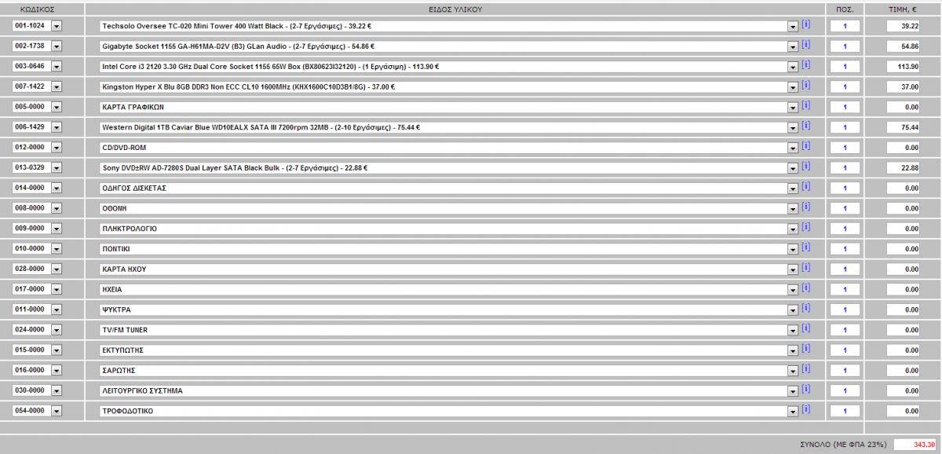Open info icon for ΣΑΡΩΤΗΣ row
942x454 pixels.
805,369
